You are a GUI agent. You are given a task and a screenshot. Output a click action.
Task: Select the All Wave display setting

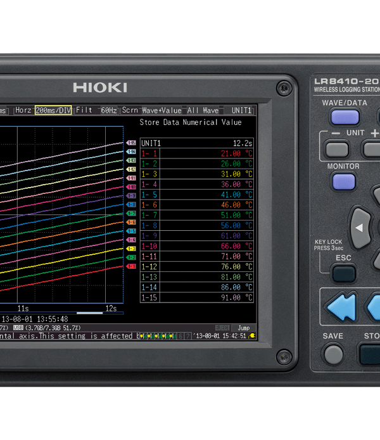coord(203,110)
